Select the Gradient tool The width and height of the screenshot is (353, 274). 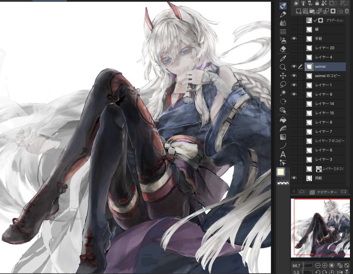283,137
